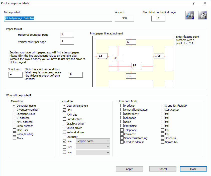Expand the second User dropdown list
The image size is (211, 176).
(93, 147)
